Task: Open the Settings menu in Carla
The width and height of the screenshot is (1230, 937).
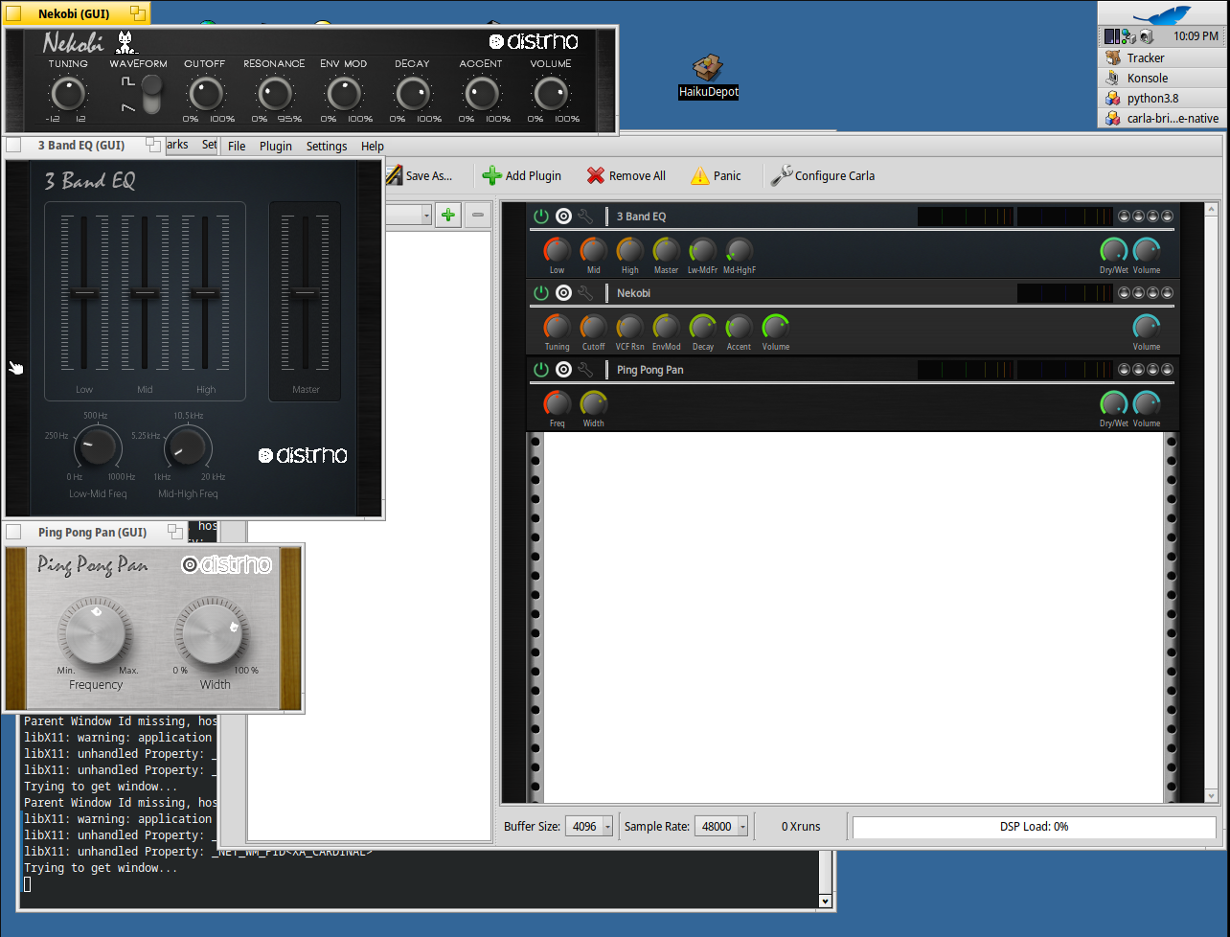Action: tap(327, 146)
